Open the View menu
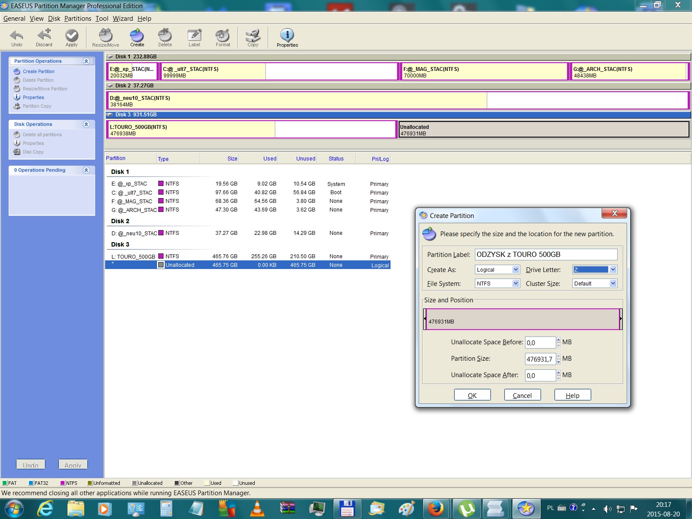Image resolution: width=692 pixels, height=519 pixels. click(37, 19)
